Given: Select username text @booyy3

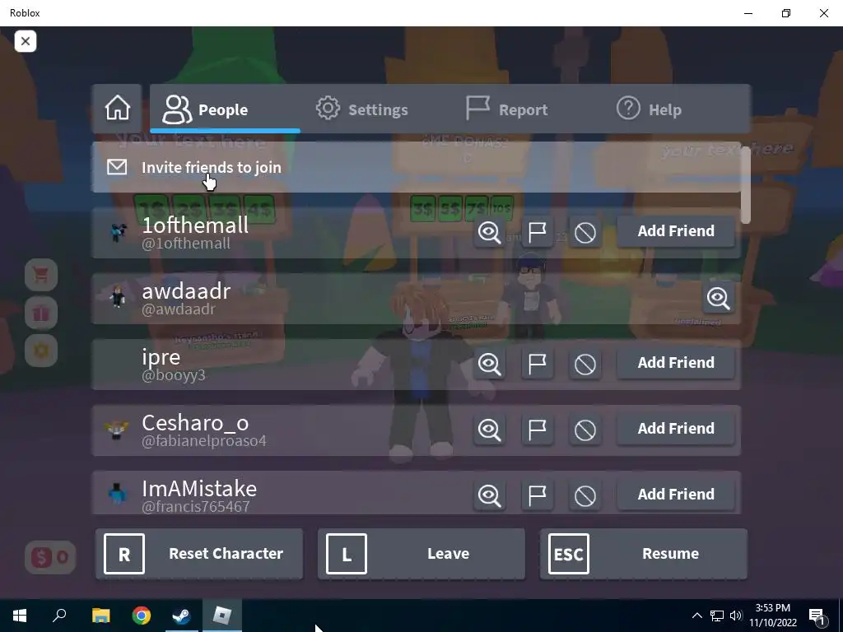Looking at the screenshot, I should tap(174, 375).
